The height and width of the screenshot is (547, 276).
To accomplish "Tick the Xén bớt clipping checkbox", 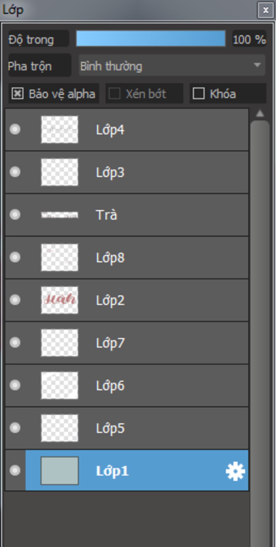I will pyautogui.click(x=114, y=94).
